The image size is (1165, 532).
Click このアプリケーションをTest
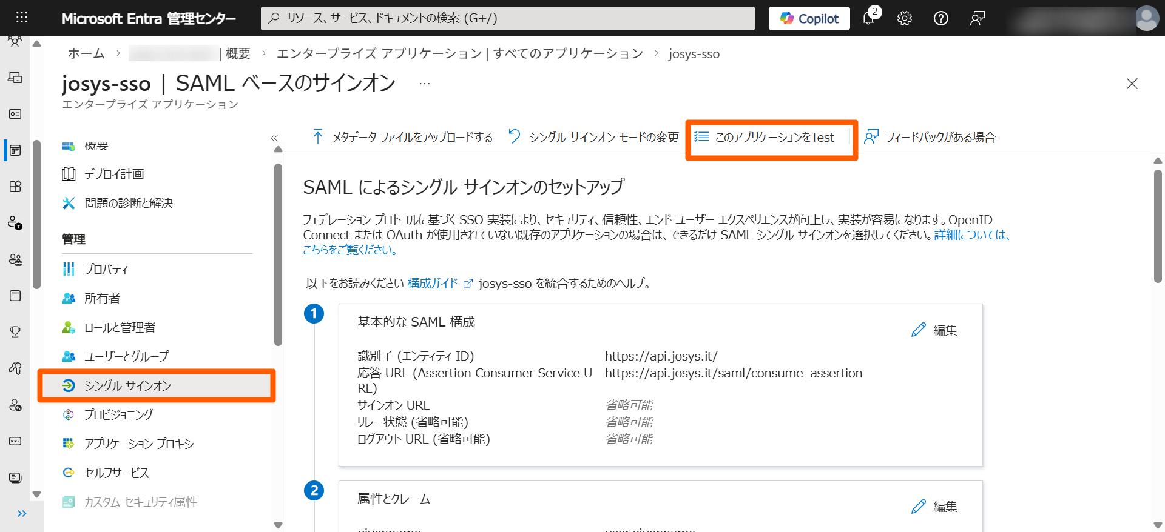tap(765, 138)
